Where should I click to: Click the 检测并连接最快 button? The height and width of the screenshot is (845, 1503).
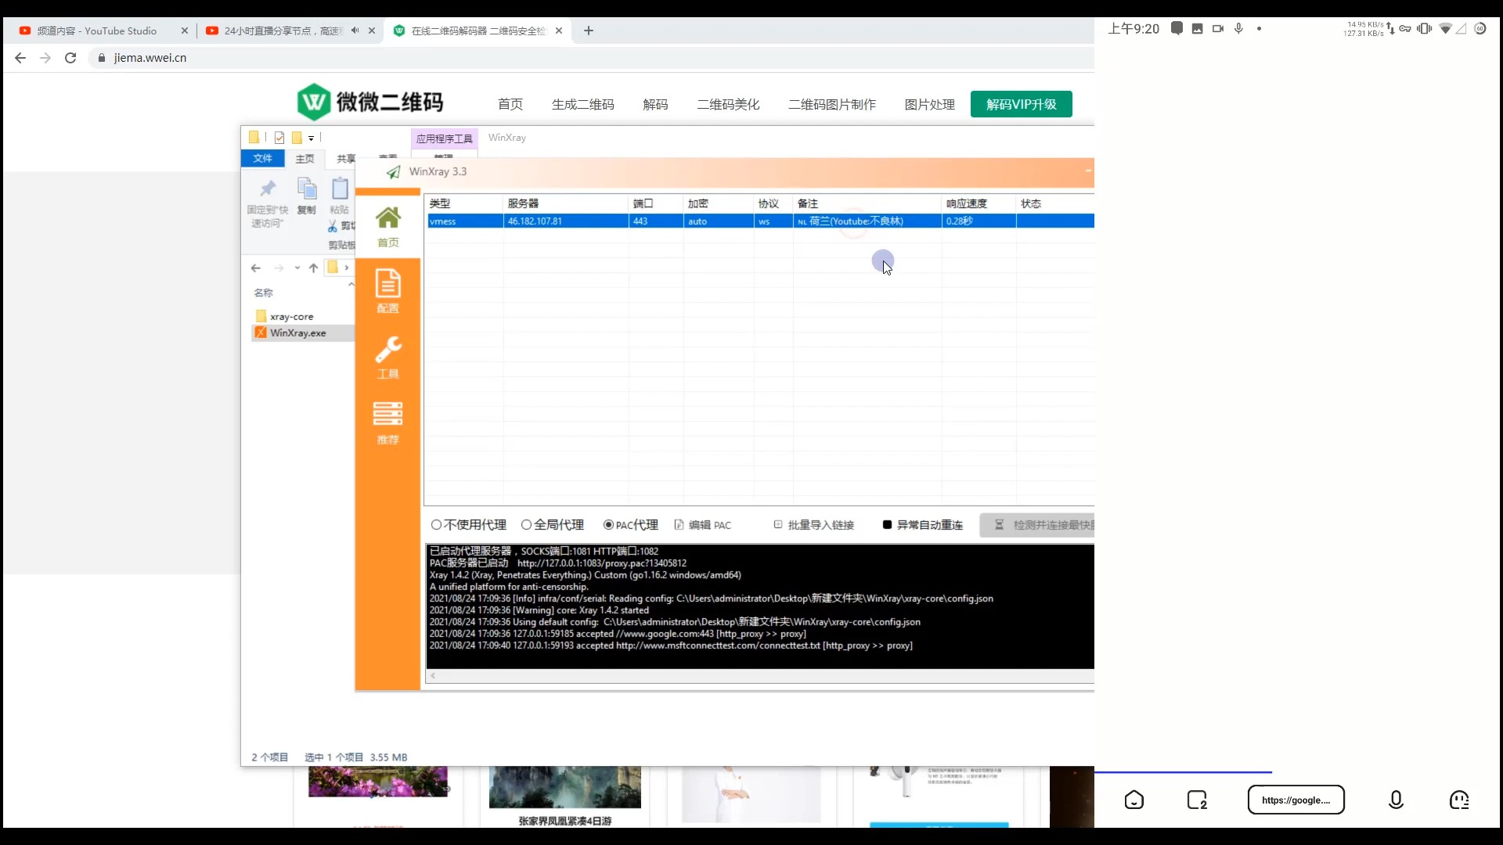[1037, 525]
